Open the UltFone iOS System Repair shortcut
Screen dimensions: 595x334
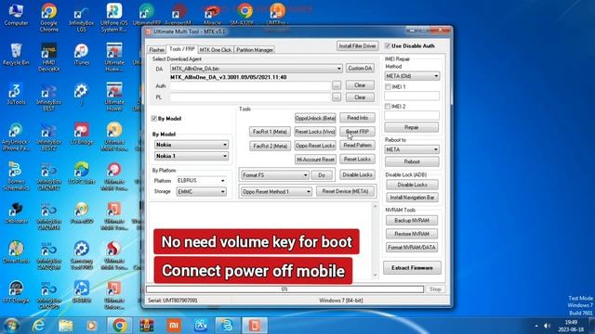pos(114,18)
